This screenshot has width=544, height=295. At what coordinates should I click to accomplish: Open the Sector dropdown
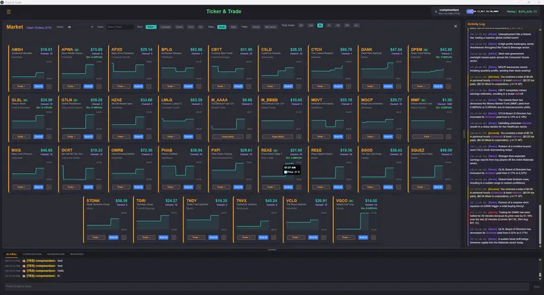click(x=80, y=27)
